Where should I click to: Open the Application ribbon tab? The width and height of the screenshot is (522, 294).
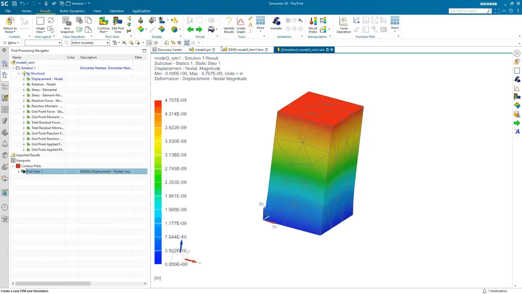tap(141, 11)
